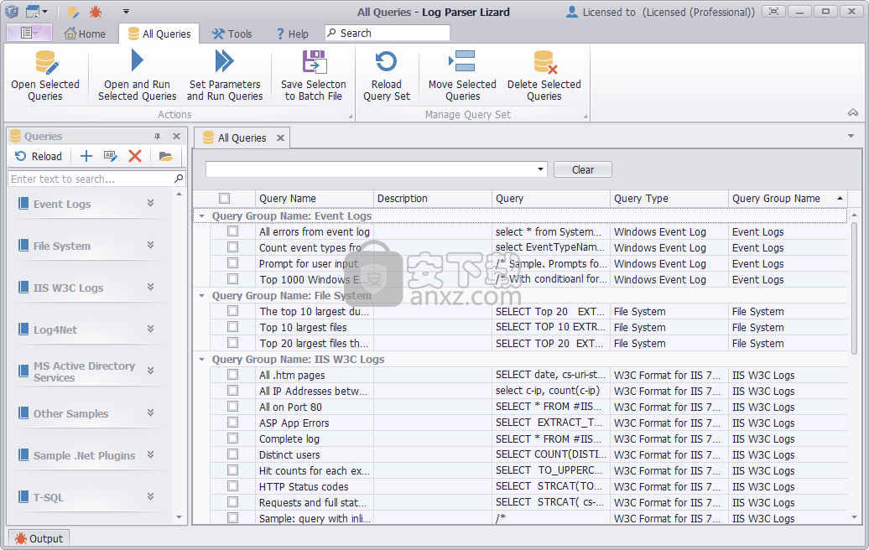Screen dimensions: 869x550
Task: Delete selected queries via ribbon
Action: [544, 76]
